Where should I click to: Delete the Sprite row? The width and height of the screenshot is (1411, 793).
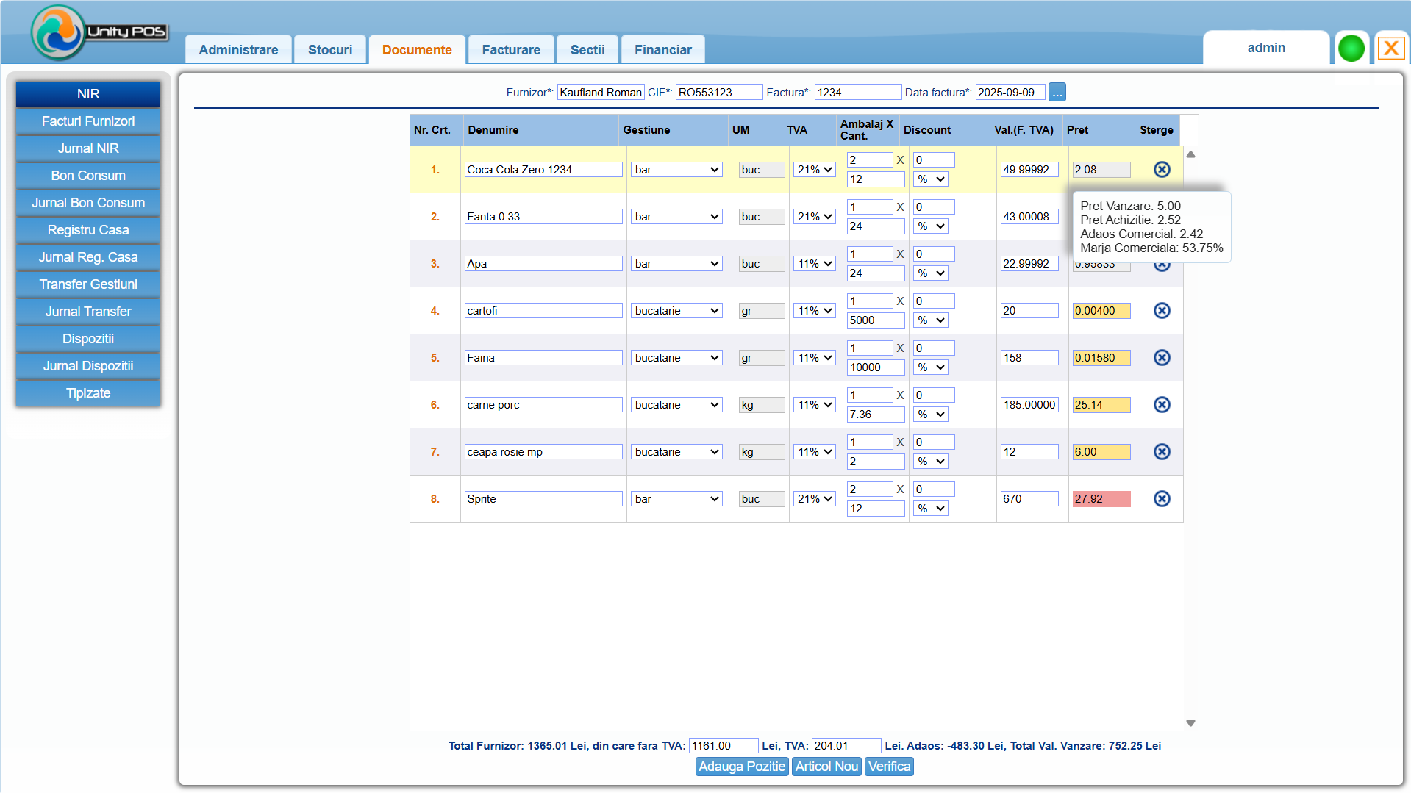pos(1161,499)
